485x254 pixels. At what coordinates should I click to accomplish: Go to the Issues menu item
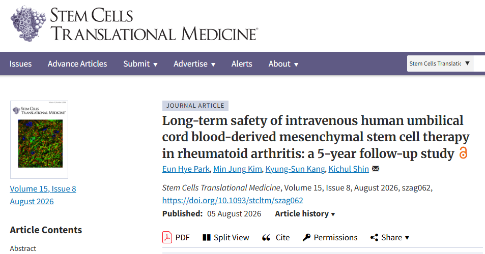pyautogui.click(x=20, y=64)
